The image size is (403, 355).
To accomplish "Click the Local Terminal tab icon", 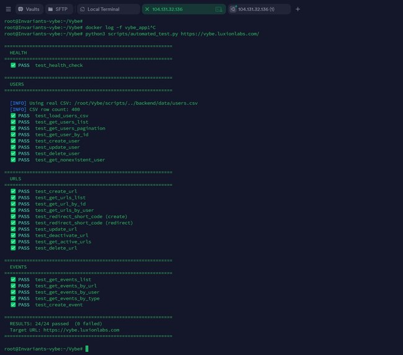I will click(82, 9).
